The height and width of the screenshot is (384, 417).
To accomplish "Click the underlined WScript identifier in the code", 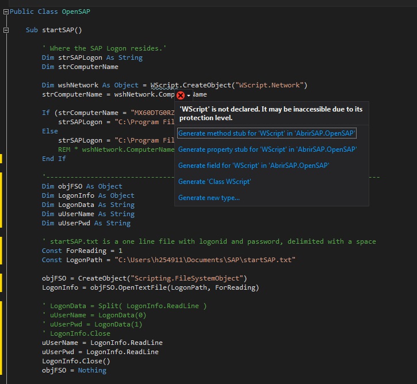I will pyautogui.click(x=164, y=85).
